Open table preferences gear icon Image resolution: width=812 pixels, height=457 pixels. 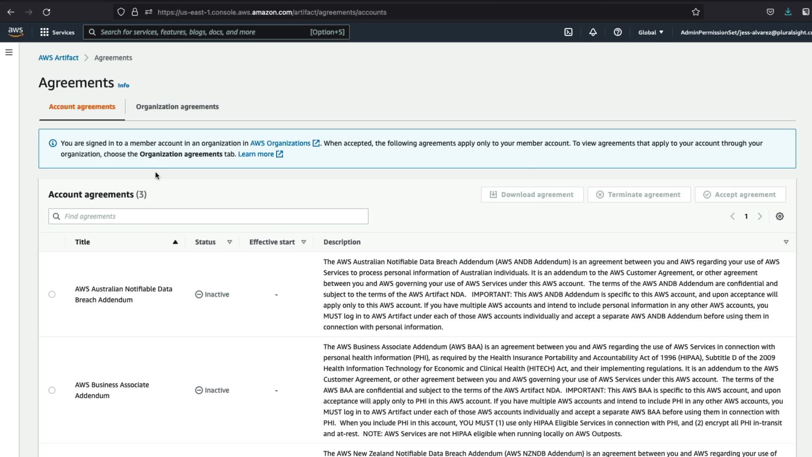779,216
